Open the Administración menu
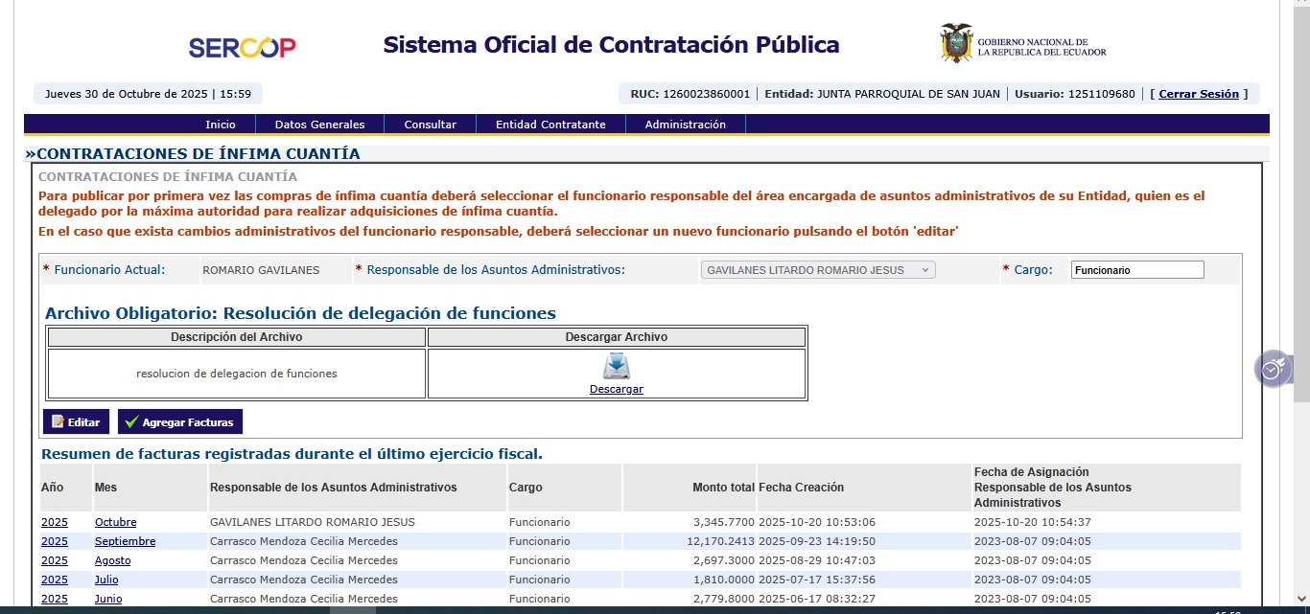The width and height of the screenshot is (1310, 614). click(685, 125)
